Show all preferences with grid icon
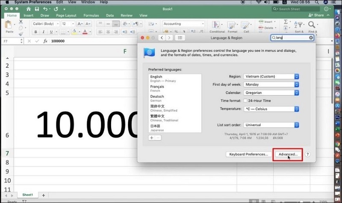The height and width of the screenshot is (203, 342). click(180, 38)
